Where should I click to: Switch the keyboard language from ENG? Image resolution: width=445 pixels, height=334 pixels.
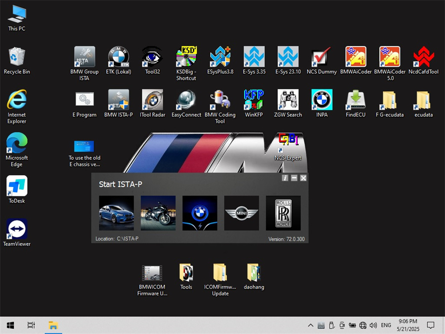click(386, 325)
